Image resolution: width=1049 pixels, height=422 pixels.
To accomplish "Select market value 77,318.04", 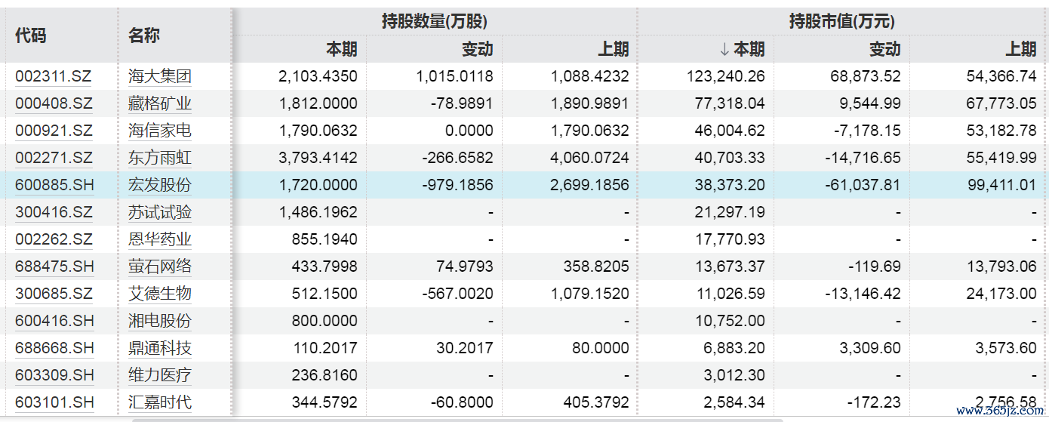I will (730, 103).
